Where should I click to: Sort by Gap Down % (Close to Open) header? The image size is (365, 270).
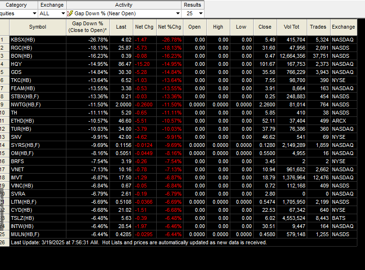click(x=88, y=27)
